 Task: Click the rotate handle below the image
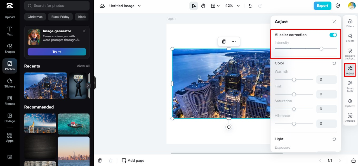tap(229, 127)
